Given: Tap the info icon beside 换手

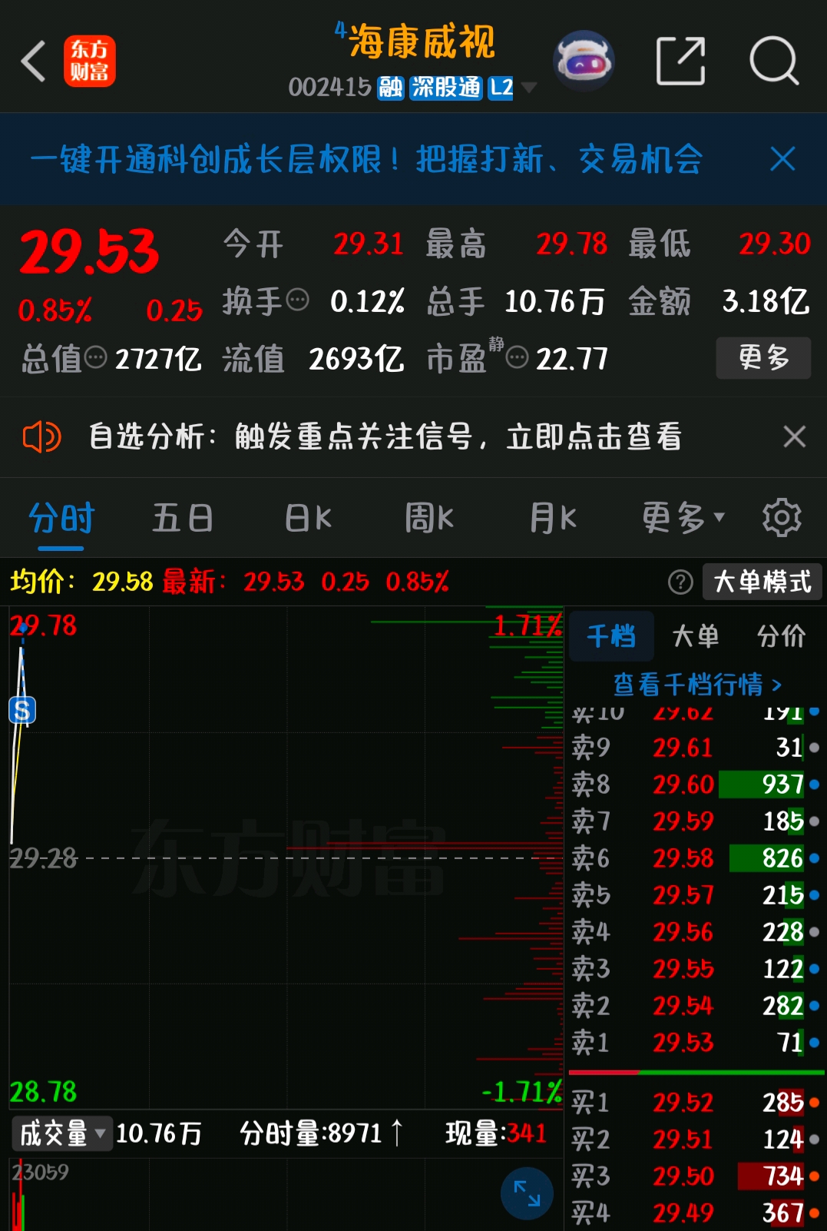Looking at the screenshot, I should tap(296, 299).
